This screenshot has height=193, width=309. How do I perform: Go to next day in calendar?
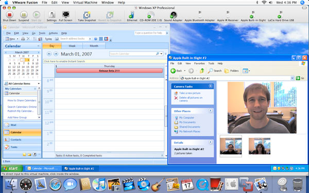56,54
